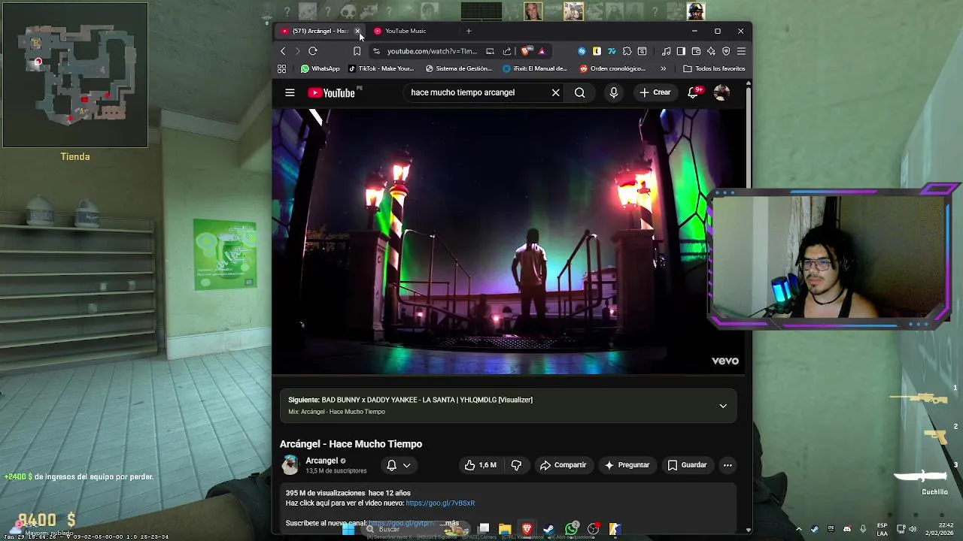Open Arcangel channel avatar
963x541 pixels.
pos(290,465)
